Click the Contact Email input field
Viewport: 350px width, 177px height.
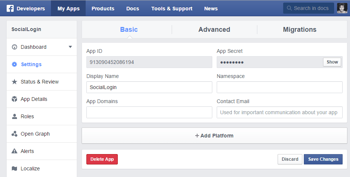coord(279,112)
